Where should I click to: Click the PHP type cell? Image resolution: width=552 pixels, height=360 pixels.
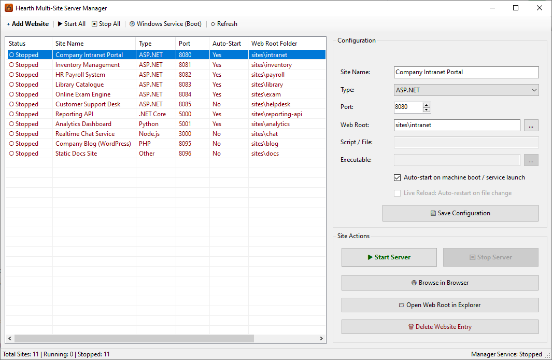pyautogui.click(x=145, y=143)
